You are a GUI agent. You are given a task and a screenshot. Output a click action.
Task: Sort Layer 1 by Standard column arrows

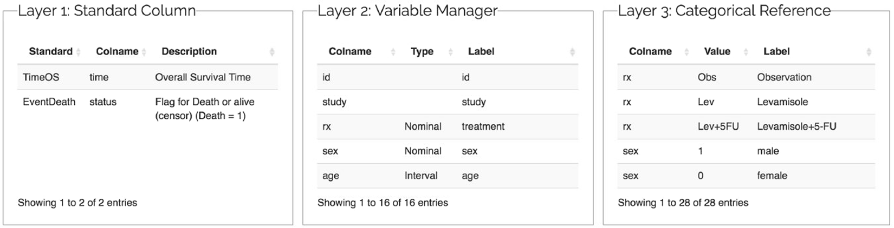point(79,52)
